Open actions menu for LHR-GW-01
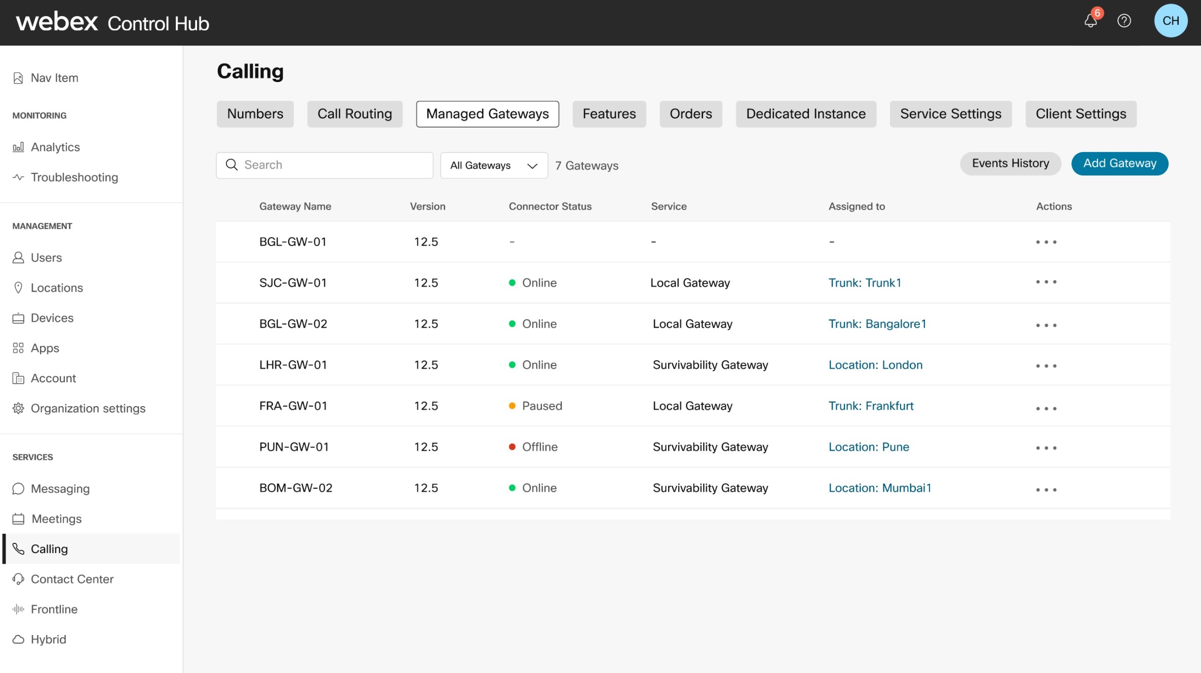Viewport: 1201px width, 673px height. (1046, 366)
